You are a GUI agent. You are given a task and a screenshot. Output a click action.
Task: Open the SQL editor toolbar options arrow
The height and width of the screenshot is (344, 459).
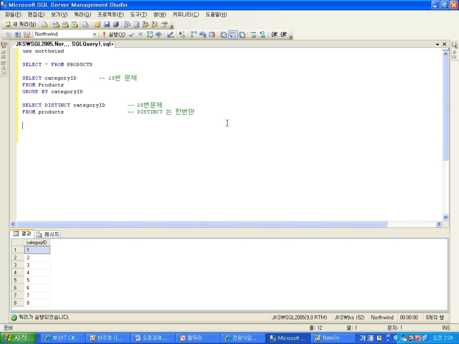coord(291,36)
